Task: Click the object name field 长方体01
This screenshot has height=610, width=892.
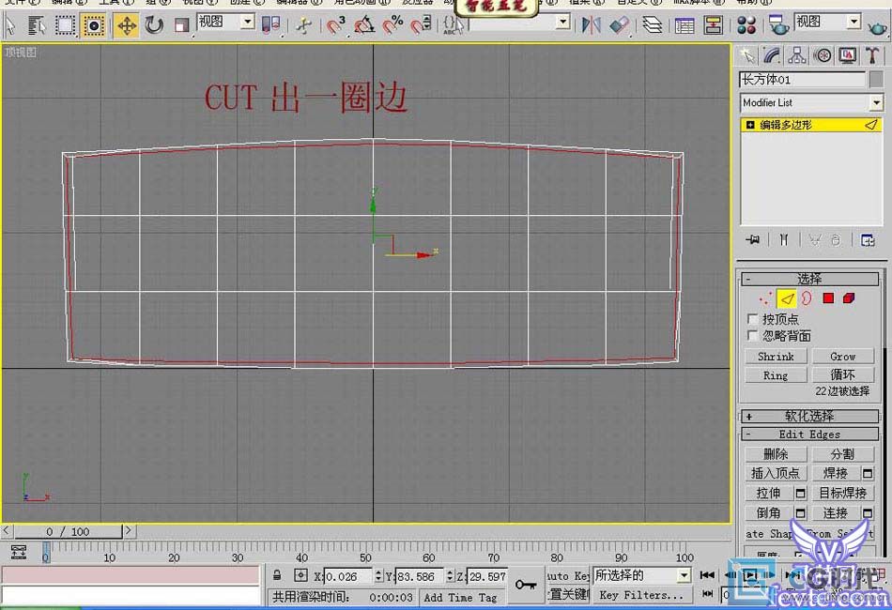Action: click(x=802, y=79)
